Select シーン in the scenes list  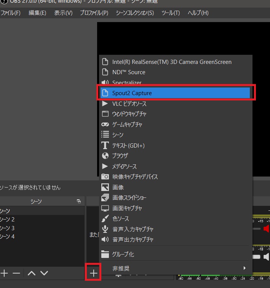[42, 211]
